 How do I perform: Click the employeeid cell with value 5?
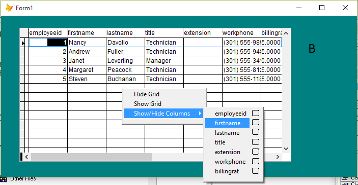coord(48,79)
